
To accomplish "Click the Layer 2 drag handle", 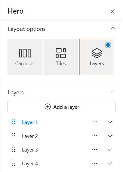I will pos(14,136).
